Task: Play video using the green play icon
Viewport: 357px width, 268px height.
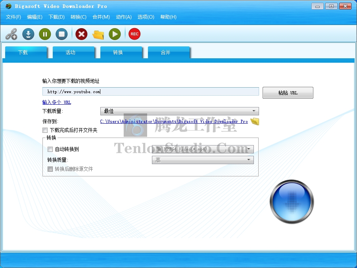Action: 115,34
